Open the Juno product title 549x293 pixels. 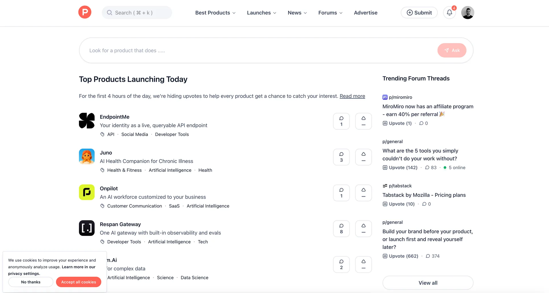[106, 153]
